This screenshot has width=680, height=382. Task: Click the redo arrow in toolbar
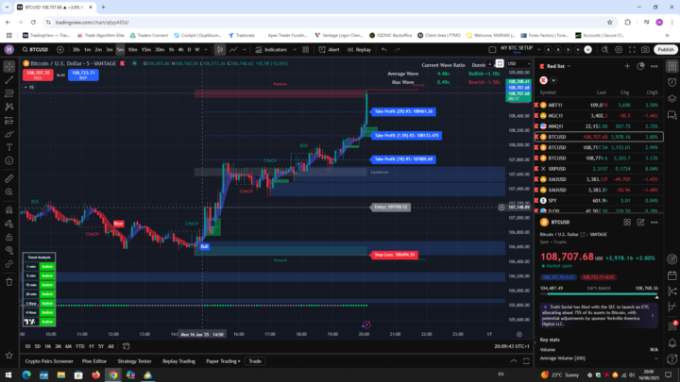coord(398,50)
